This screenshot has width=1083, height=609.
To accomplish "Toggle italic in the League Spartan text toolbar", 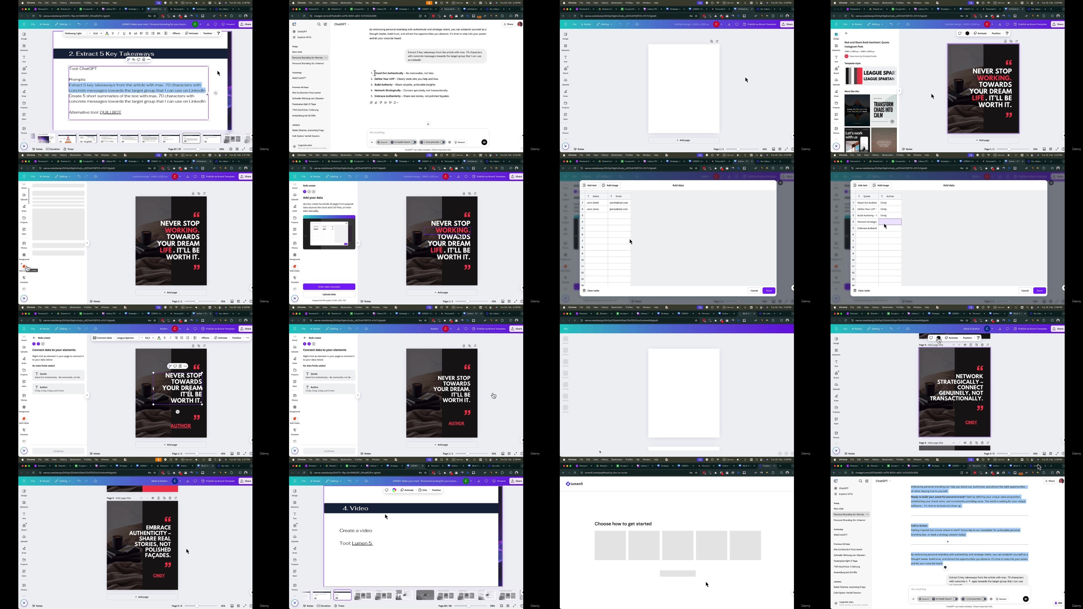I will tap(170, 338).
